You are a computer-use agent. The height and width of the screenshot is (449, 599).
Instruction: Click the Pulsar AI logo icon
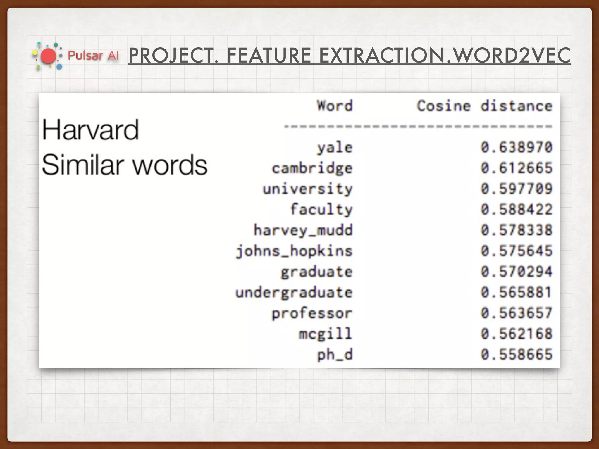[x=47, y=56]
